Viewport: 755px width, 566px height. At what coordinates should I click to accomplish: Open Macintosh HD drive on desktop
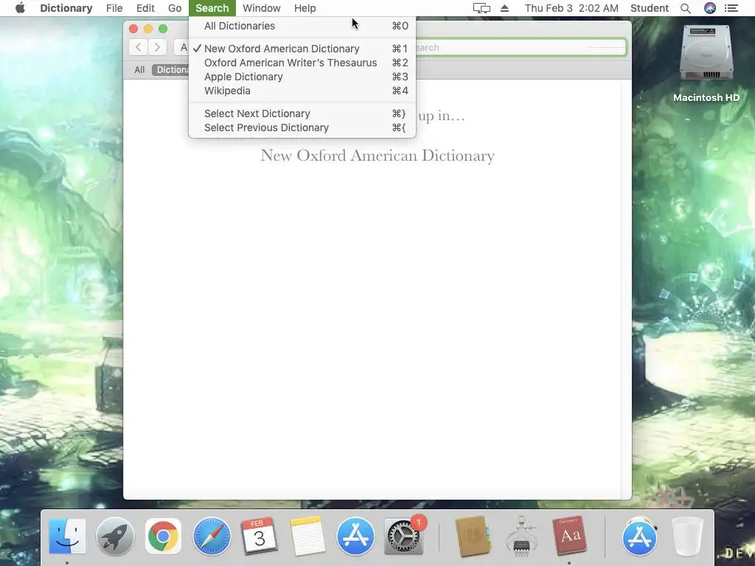coord(706,64)
